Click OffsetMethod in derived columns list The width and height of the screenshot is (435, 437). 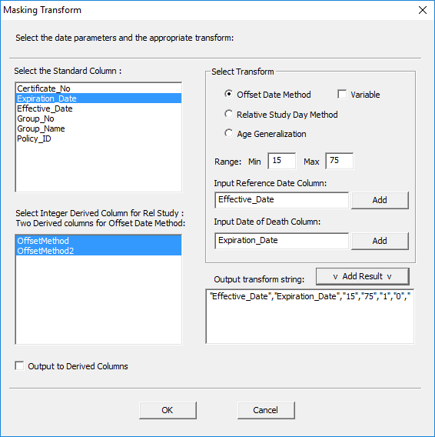point(98,241)
